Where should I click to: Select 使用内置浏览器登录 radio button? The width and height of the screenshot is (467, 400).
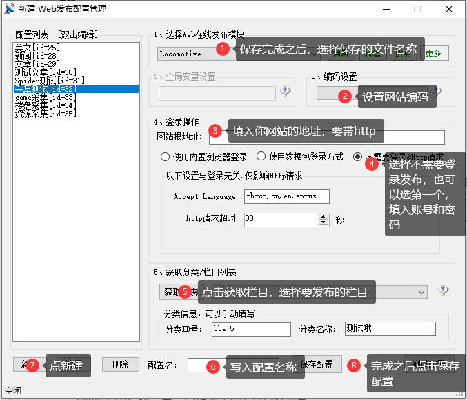(165, 156)
